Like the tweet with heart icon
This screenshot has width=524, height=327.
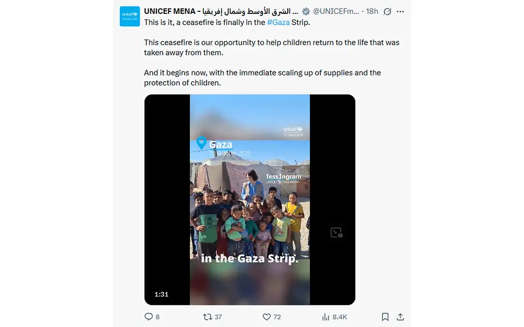pyautogui.click(x=266, y=317)
